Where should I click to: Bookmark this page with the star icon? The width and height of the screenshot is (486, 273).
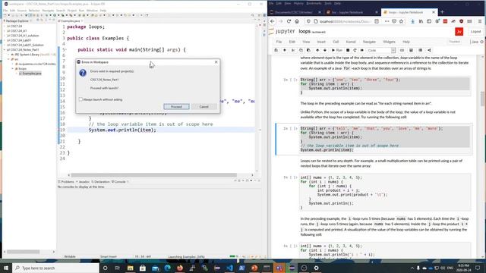[402, 21]
